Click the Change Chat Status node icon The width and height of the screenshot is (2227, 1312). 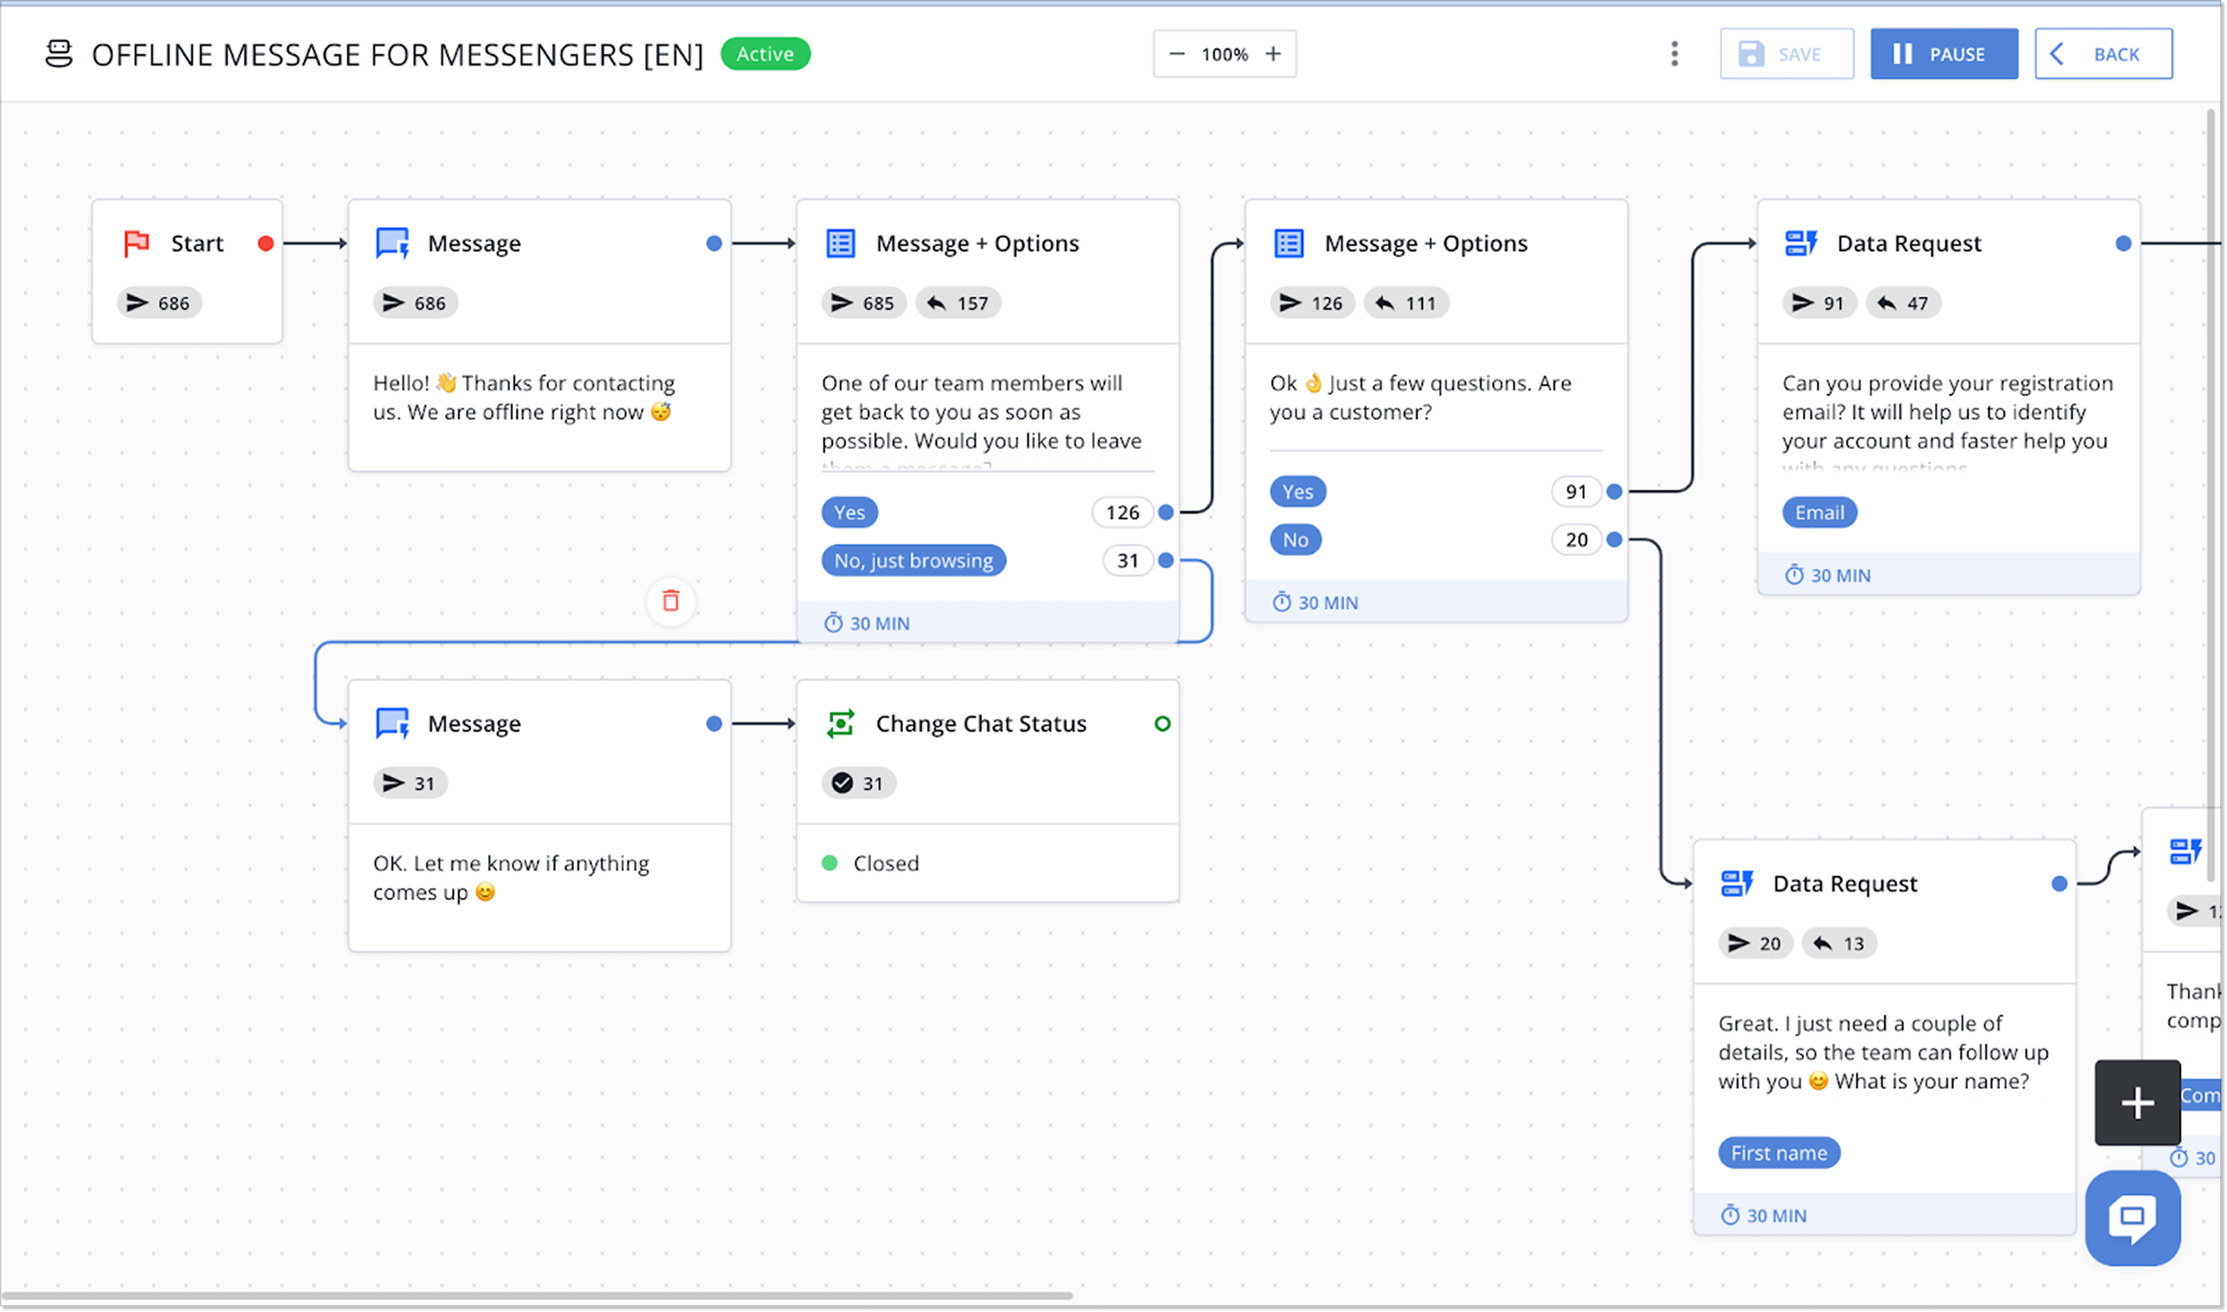click(x=840, y=723)
